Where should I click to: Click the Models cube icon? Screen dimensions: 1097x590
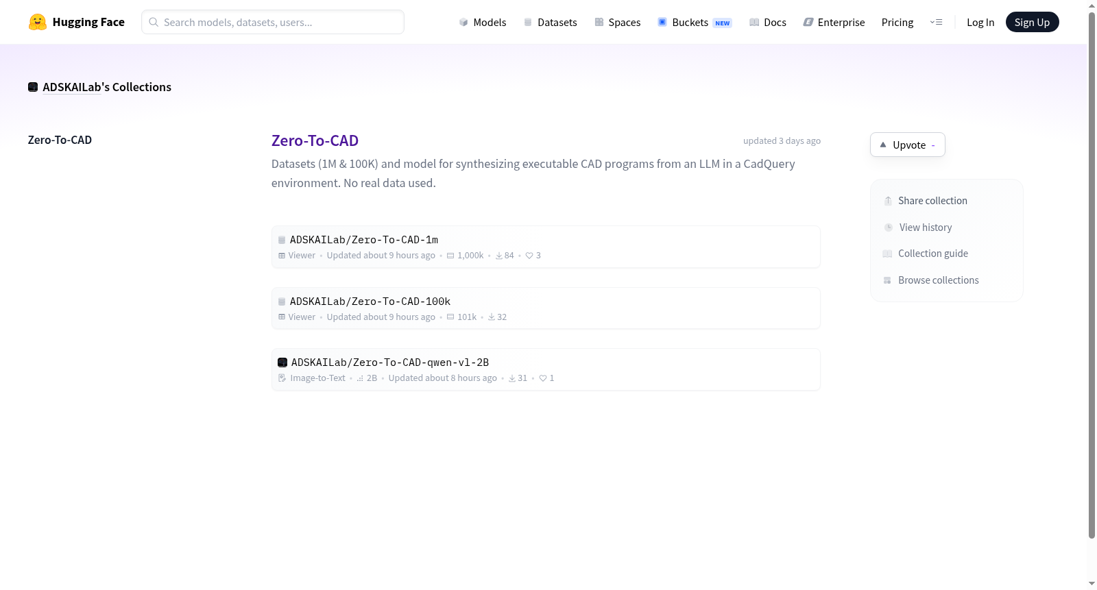pyautogui.click(x=463, y=22)
